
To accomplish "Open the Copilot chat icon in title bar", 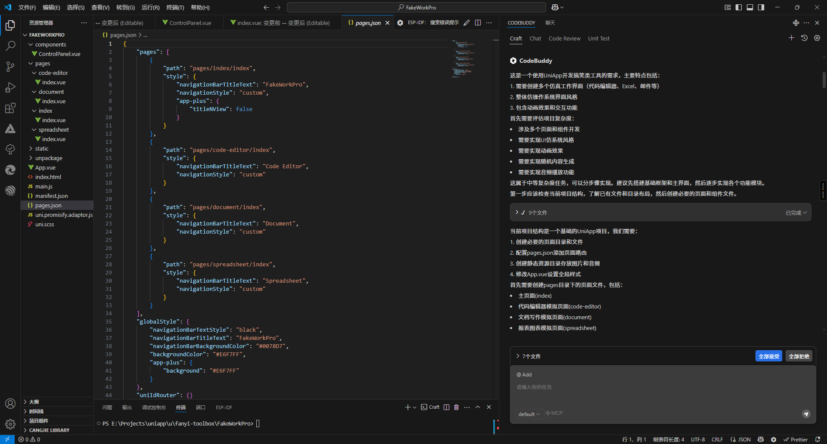I will point(556,7).
